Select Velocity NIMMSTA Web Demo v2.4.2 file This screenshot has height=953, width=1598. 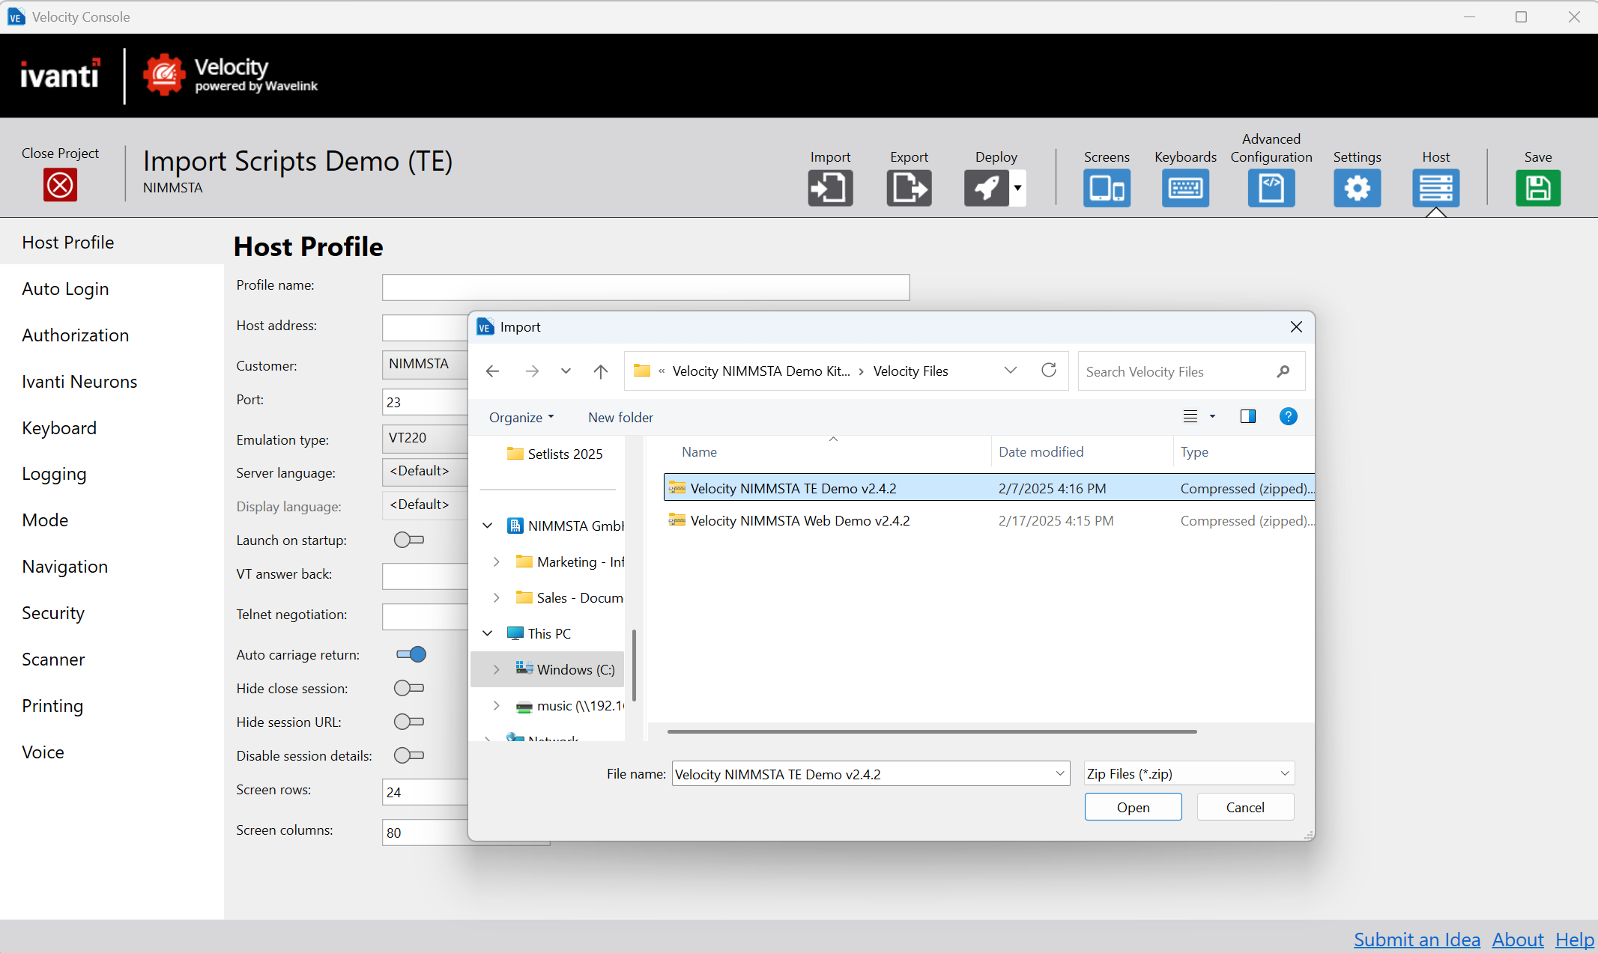point(989,520)
